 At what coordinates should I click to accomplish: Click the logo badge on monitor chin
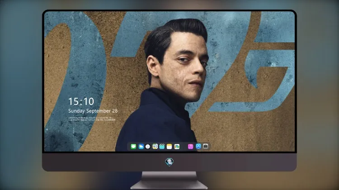point(169,162)
